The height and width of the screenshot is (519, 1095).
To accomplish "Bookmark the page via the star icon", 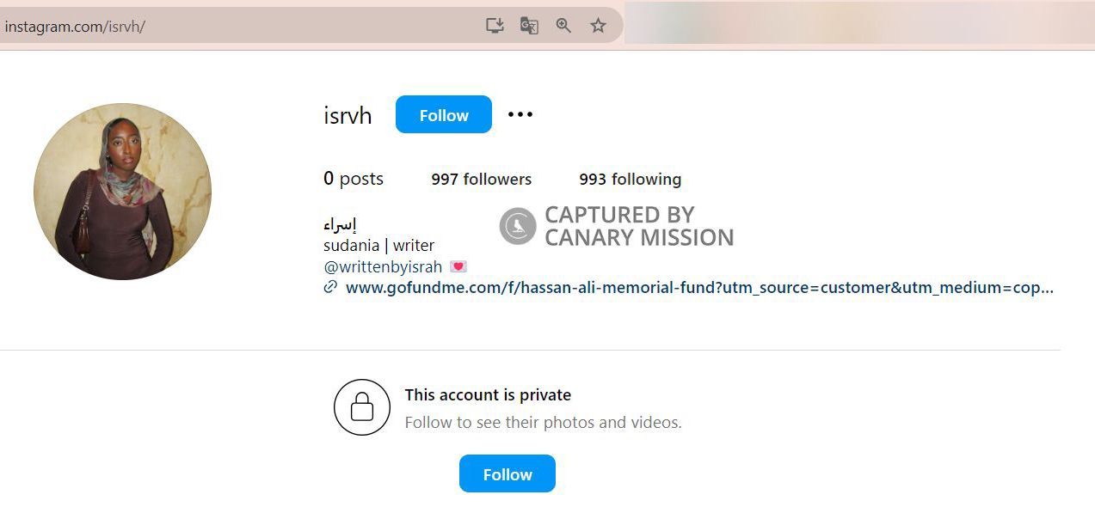I will point(598,26).
